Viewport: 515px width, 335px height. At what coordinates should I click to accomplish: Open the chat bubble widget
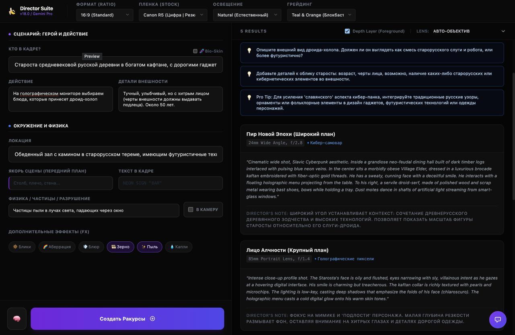(x=497, y=320)
